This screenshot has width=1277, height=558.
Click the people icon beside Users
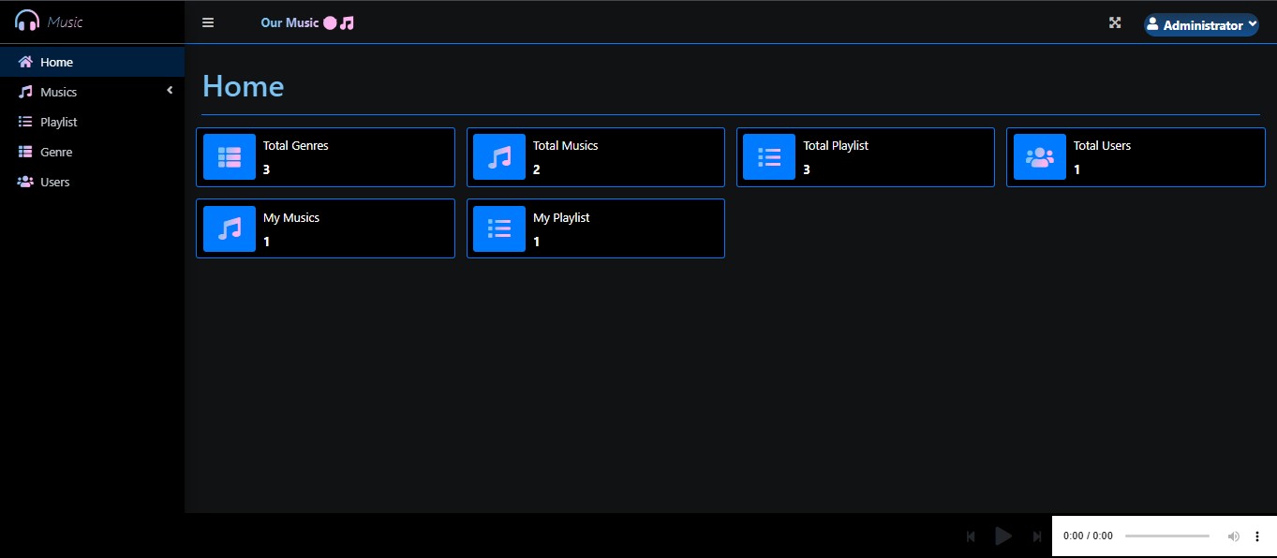coord(25,182)
